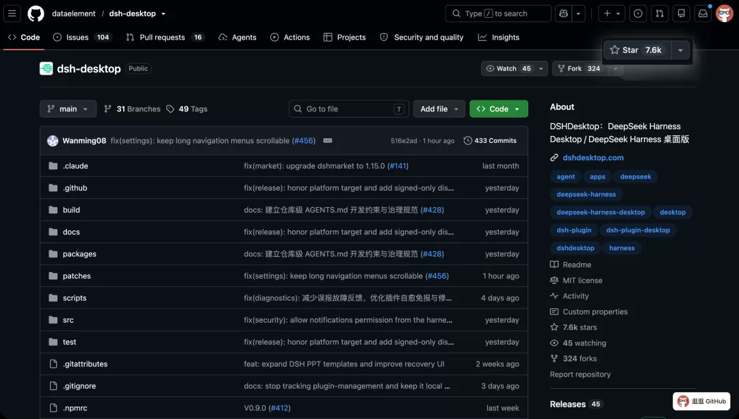
Task: Click the dsh-plugin-desktop topic tag
Action: point(638,230)
